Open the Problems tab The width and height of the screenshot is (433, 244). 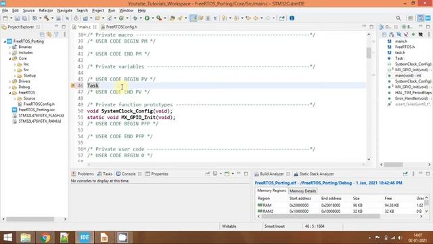click(83, 174)
